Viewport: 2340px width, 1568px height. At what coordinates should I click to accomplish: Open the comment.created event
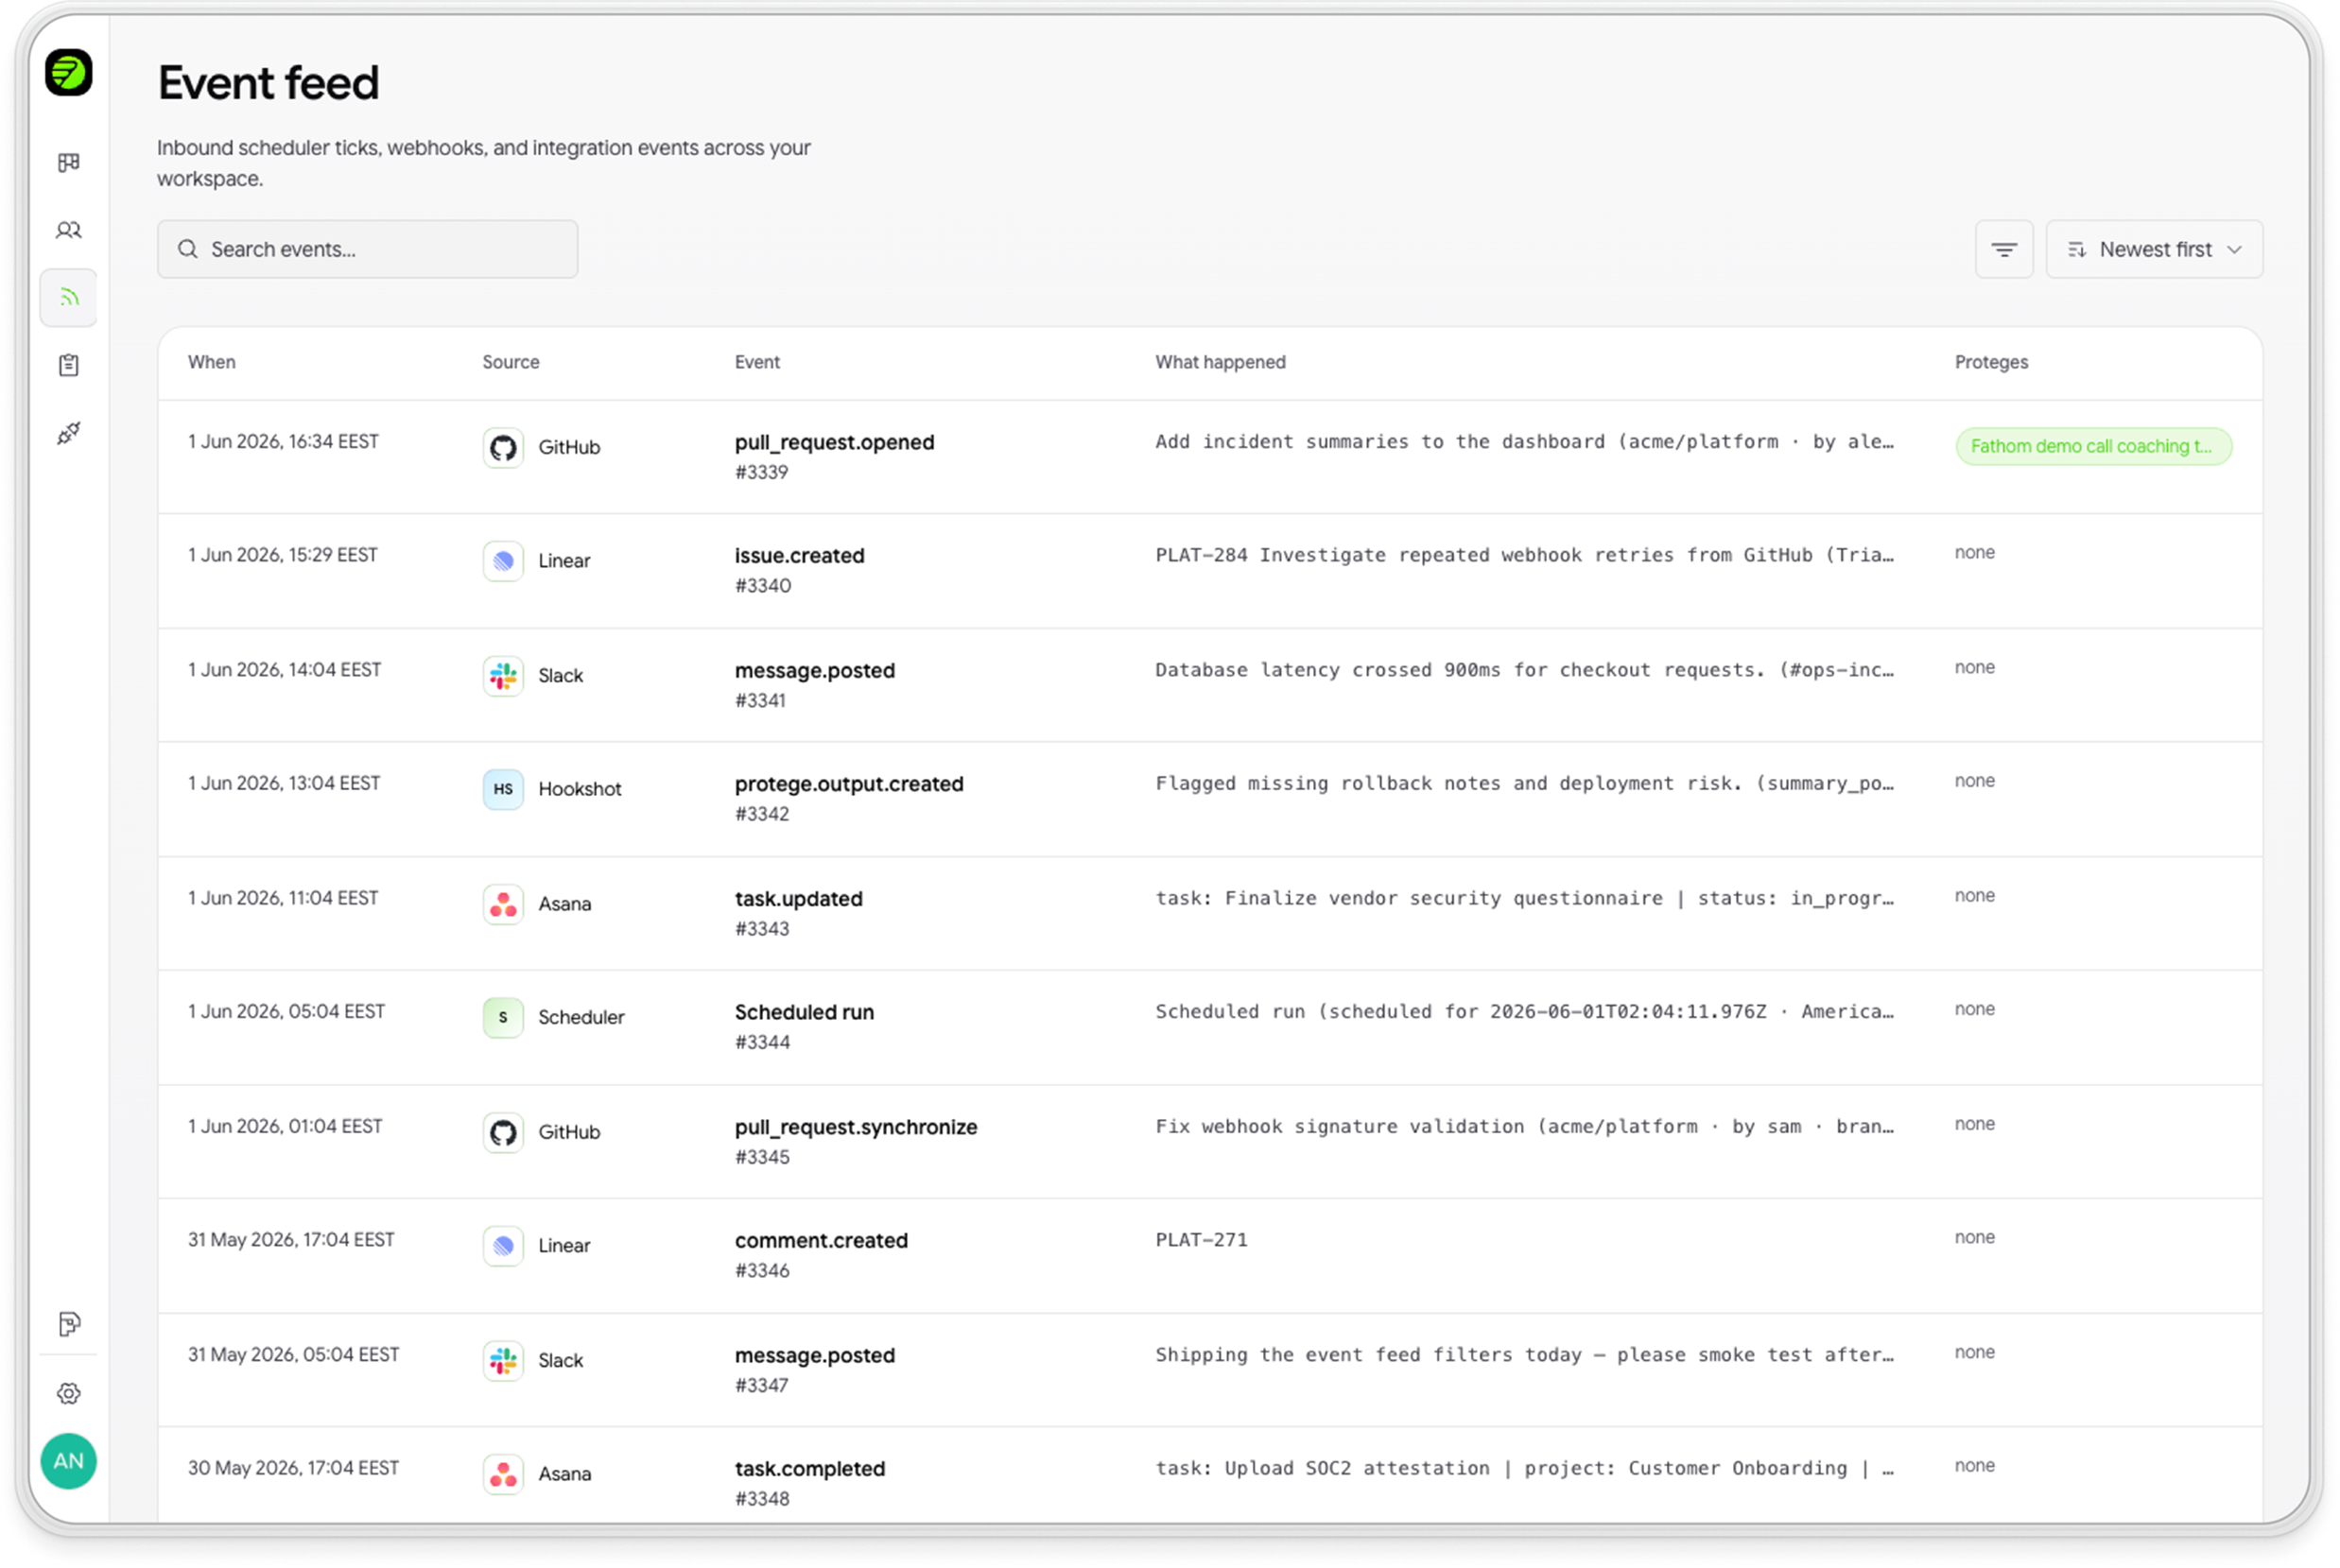point(821,1241)
